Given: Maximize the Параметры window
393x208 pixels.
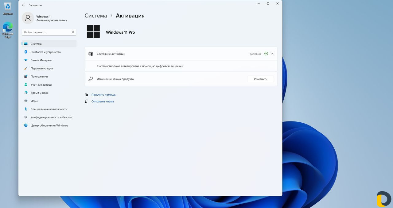Looking at the screenshot, I should [268, 4].
